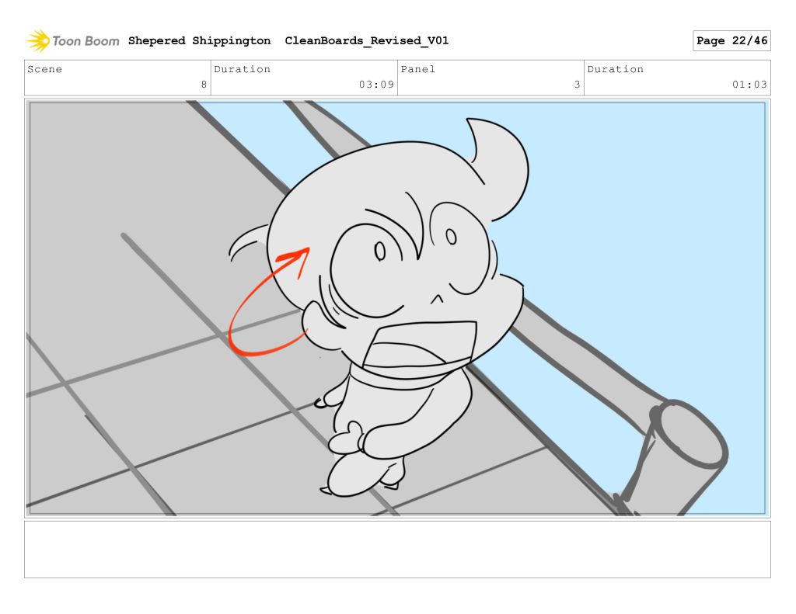Select the Scene number value 8
Viewport: 796px width, 614px height.
(x=204, y=85)
